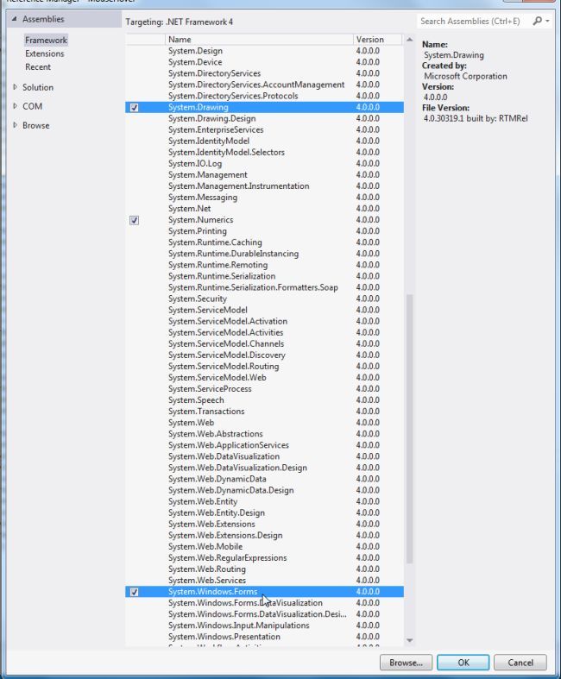This screenshot has height=679, width=561.
Task: Expand the Solution section
Action: point(16,87)
